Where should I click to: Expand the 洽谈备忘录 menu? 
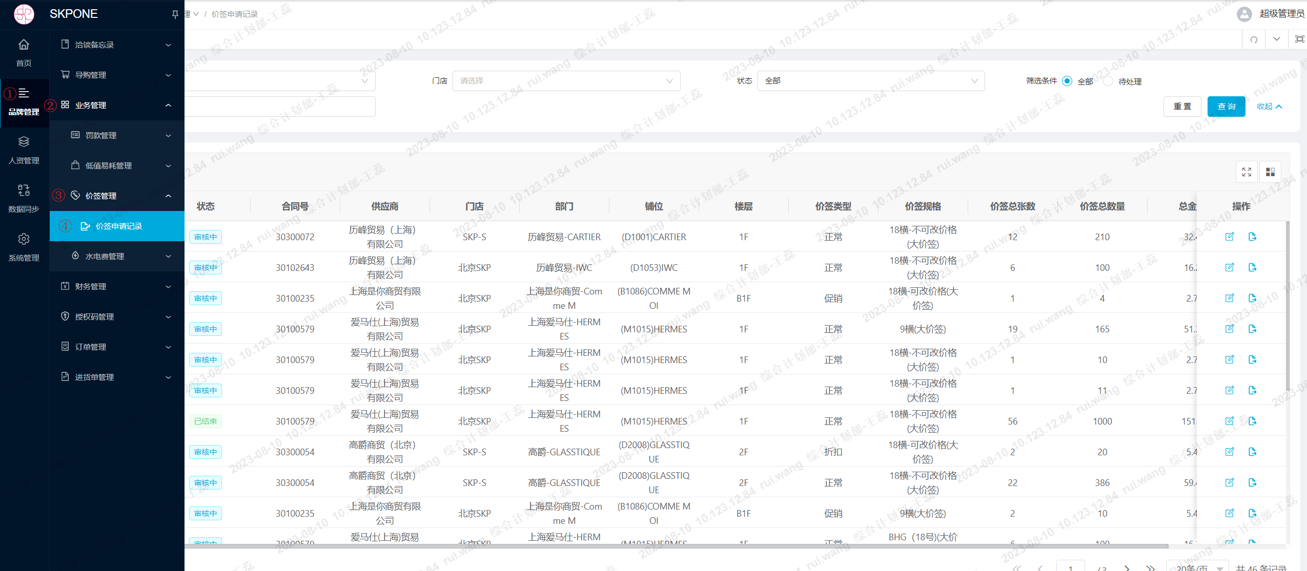point(117,45)
